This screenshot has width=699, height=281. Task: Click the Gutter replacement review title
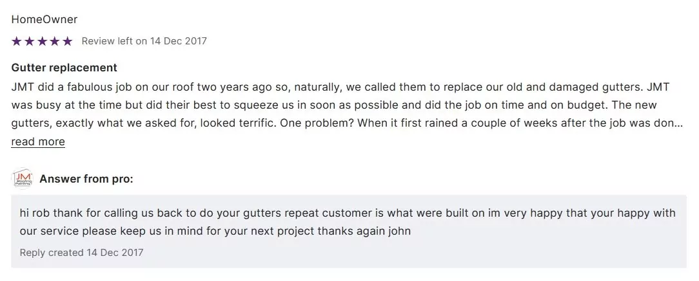click(x=64, y=68)
